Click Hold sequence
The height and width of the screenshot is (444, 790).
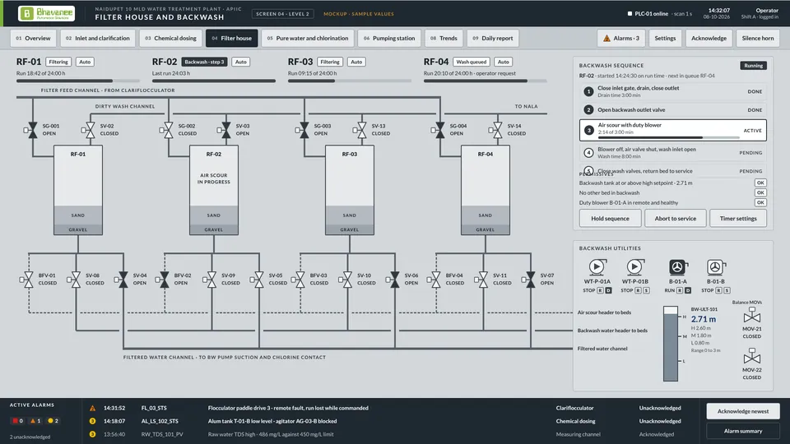610,219
